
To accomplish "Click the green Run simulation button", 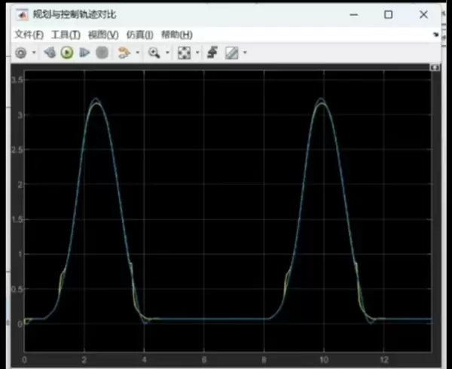I will click(x=67, y=53).
